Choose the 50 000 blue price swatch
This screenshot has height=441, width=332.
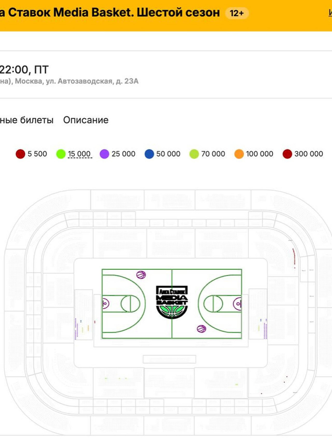(x=149, y=154)
